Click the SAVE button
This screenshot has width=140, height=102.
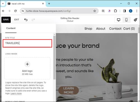click(x=6, y=20)
